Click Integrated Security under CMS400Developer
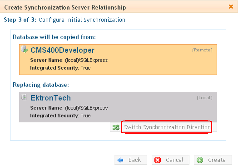The image size is (238, 166). point(60,68)
